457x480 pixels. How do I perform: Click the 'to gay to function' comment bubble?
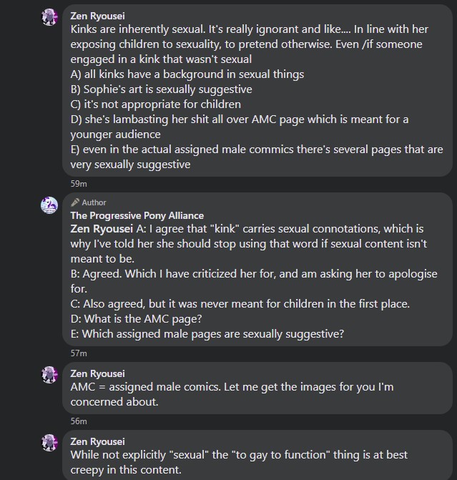(x=257, y=455)
